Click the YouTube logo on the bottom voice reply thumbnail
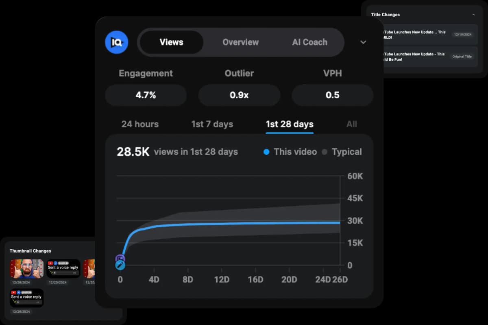 click(x=14, y=292)
